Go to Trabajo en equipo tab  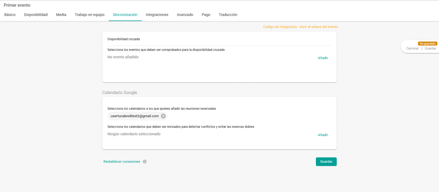[x=90, y=15]
